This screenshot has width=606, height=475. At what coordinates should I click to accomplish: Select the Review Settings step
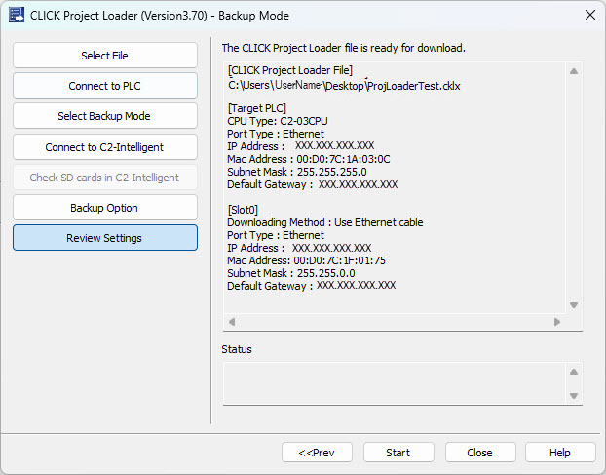(105, 238)
